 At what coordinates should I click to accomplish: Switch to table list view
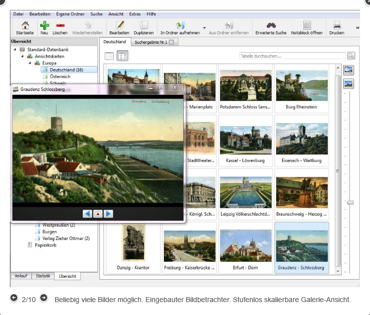tap(109, 56)
